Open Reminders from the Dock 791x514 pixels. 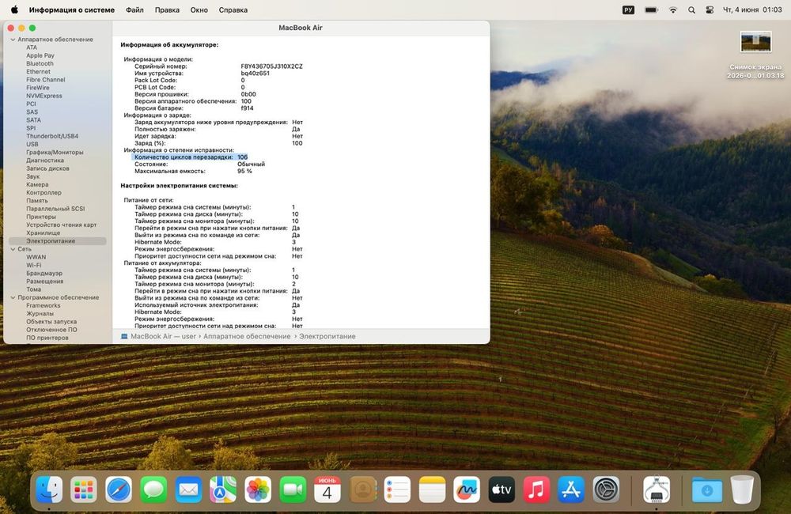pyautogui.click(x=397, y=489)
